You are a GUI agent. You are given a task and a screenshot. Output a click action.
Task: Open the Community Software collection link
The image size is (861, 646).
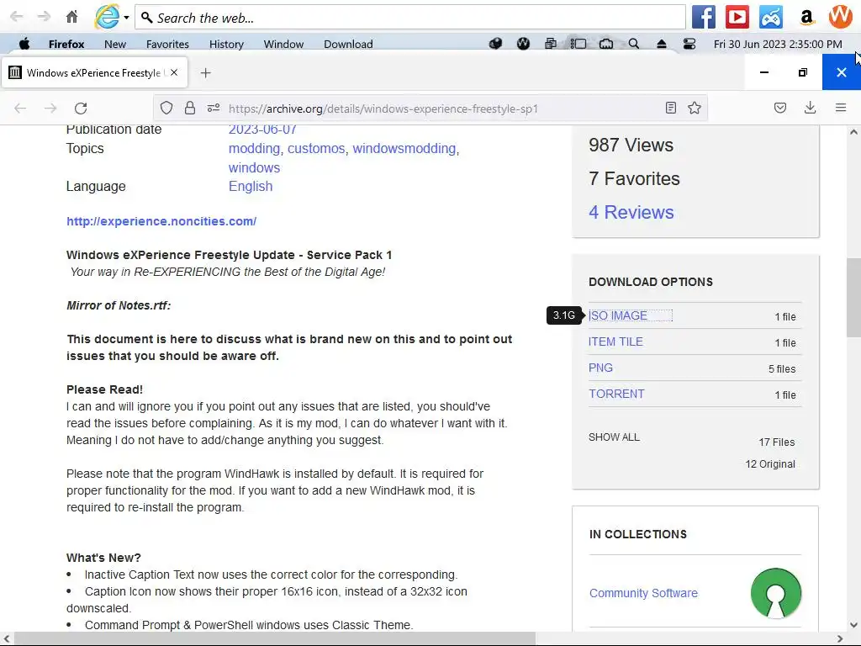(x=643, y=593)
